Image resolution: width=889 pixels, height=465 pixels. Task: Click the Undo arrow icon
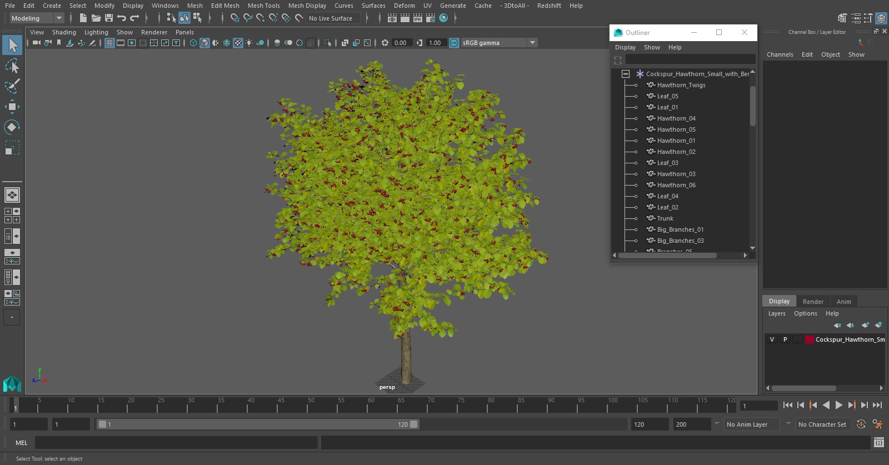click(122, 18)
